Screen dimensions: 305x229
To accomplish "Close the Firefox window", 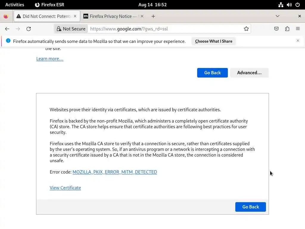I will tap(300, 16).
